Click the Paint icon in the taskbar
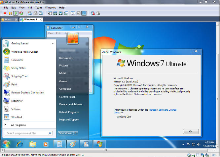The image size is (220, 157). 73,144
